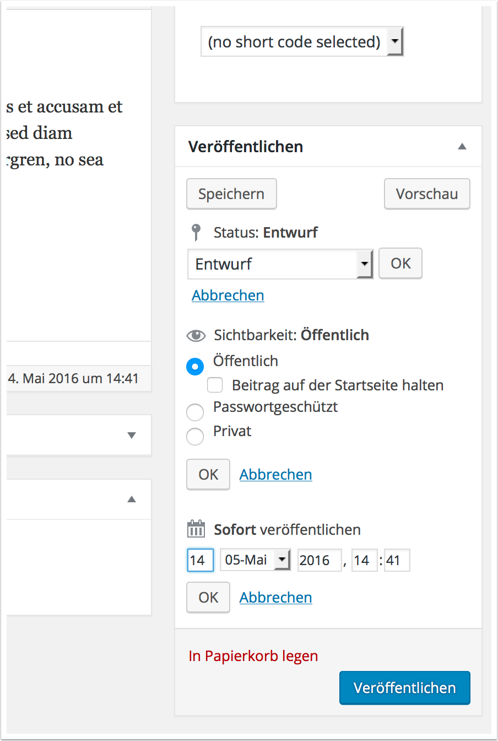Click In Papierkorb legen link

pos(253,656)
